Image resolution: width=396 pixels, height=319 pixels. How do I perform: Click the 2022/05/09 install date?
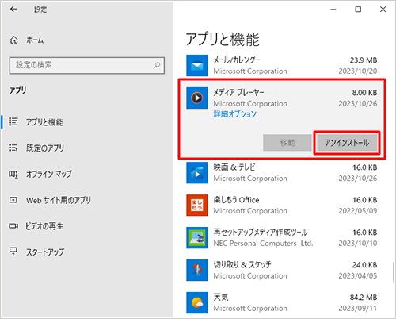click(x=358, y=211)
